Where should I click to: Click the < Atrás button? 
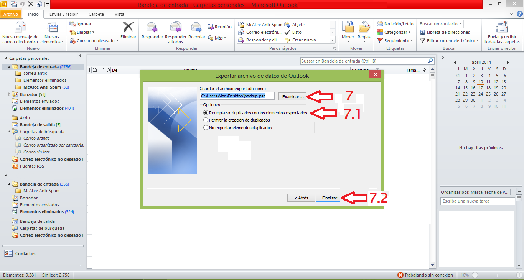[301, 198]
